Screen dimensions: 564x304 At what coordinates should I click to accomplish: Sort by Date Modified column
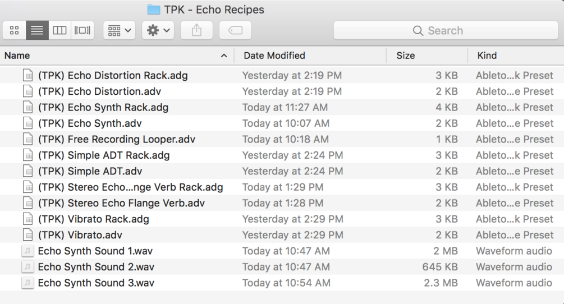click(x=274, y=56)
